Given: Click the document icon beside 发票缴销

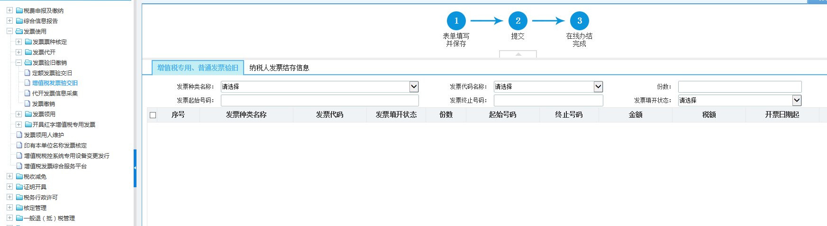Looking at the screenshot, I should pyautogui.click(x=27, y=104).
